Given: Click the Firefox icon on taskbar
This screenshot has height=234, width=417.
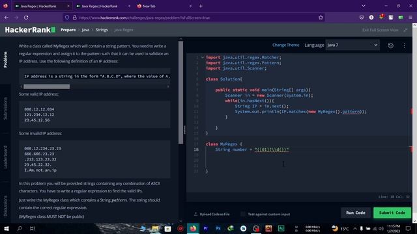Looking at the screenshot, I should point(193,228).
